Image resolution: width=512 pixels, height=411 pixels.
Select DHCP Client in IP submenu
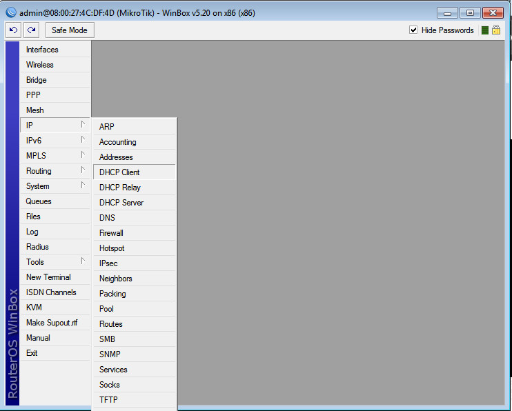pos(135,172)
